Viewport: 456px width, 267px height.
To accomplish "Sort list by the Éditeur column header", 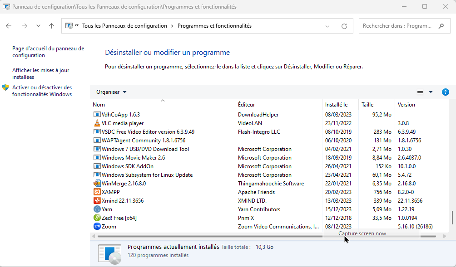I will pyautogui.click(x=247, y=105).
